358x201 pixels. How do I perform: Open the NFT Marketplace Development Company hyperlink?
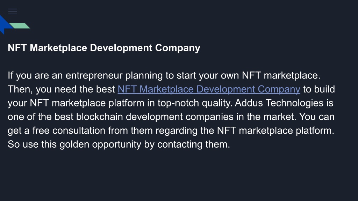[x=209, y=89]
